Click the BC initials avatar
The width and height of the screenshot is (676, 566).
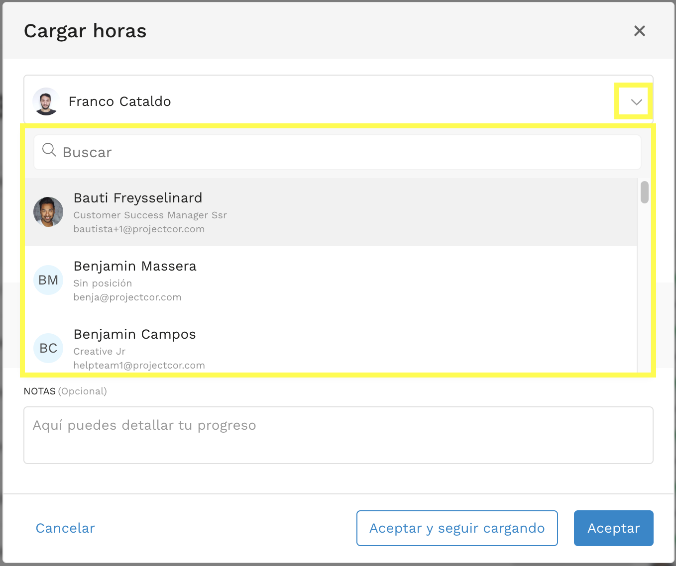tap(48, 348)
